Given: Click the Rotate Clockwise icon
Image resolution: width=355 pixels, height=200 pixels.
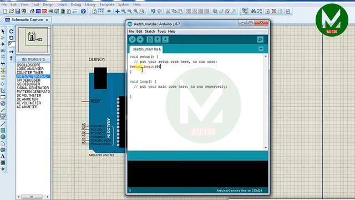Looking at the screenshot, I should point(11,31).
